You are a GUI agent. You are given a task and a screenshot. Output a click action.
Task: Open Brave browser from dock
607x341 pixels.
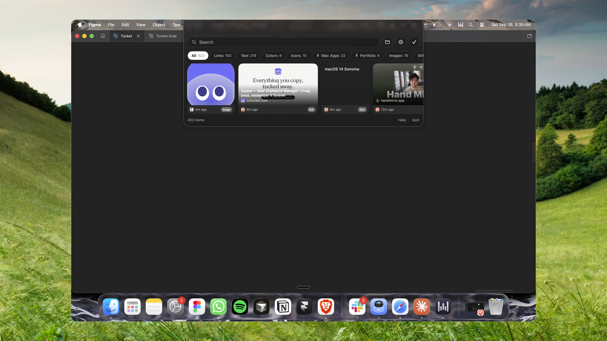[x=326, y=307]
